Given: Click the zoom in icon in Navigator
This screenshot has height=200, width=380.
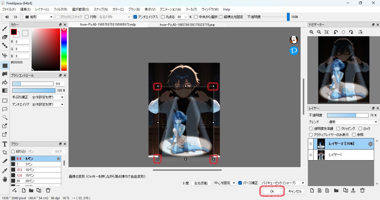Looking at the screenshot, I should click(x=311, y=32).
